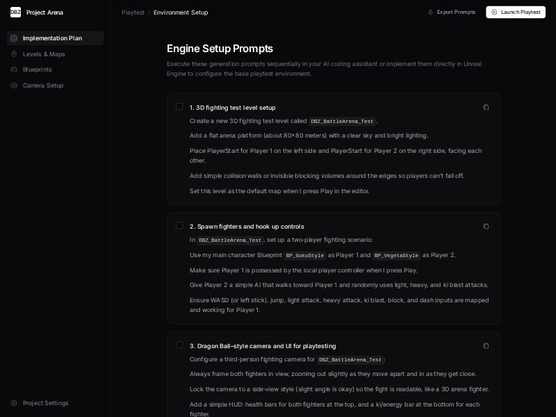
Task: Copy the Dragon Ball-style camera prompt
Action: 486,345
